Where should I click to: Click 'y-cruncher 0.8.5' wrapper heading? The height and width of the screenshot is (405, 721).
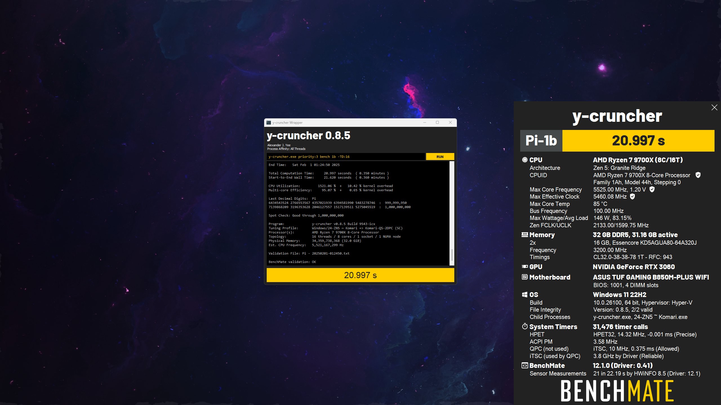308,136
